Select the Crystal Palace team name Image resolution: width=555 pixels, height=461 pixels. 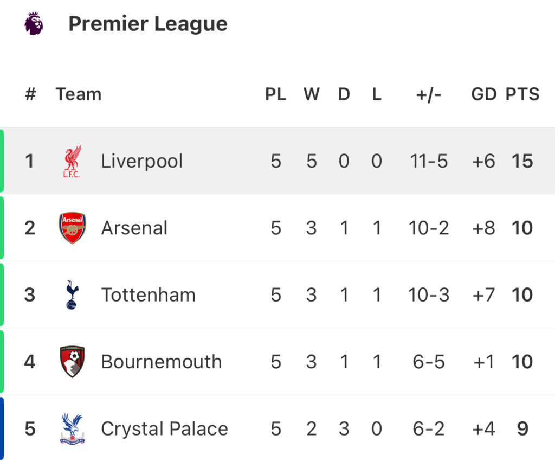coord(165,428)
